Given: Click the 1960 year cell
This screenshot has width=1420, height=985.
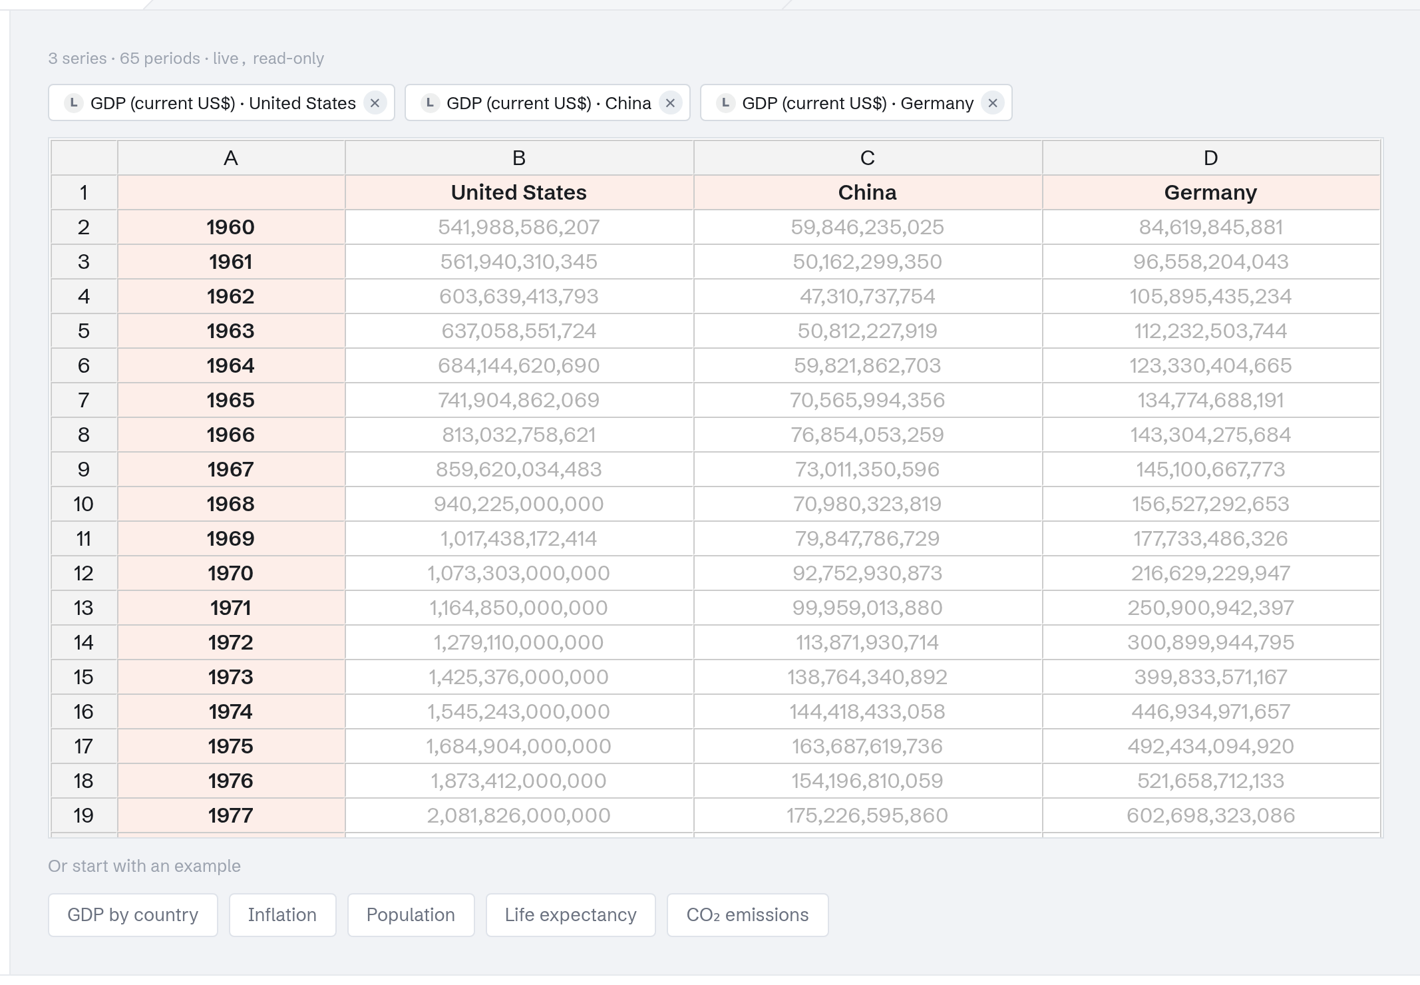Looking at the screenshot, I should click(231, 227).
